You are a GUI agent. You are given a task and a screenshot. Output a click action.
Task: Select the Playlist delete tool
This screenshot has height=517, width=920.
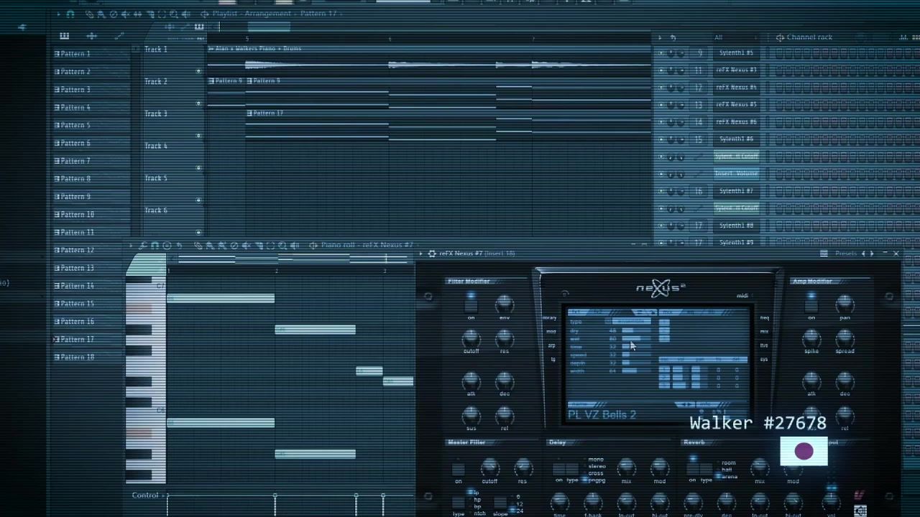(x=114, y=14)
